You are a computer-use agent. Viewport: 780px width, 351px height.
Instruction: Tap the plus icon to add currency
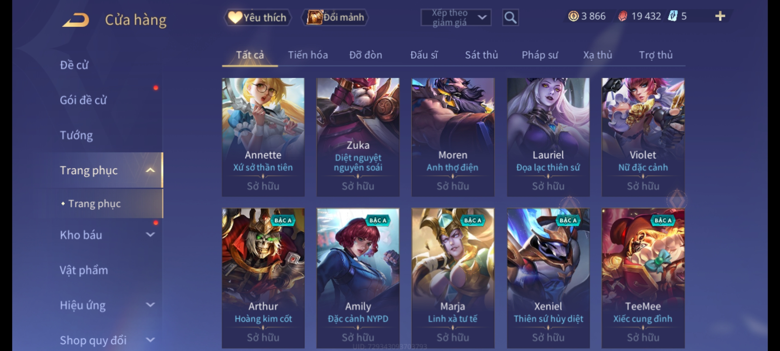(720, 16)
